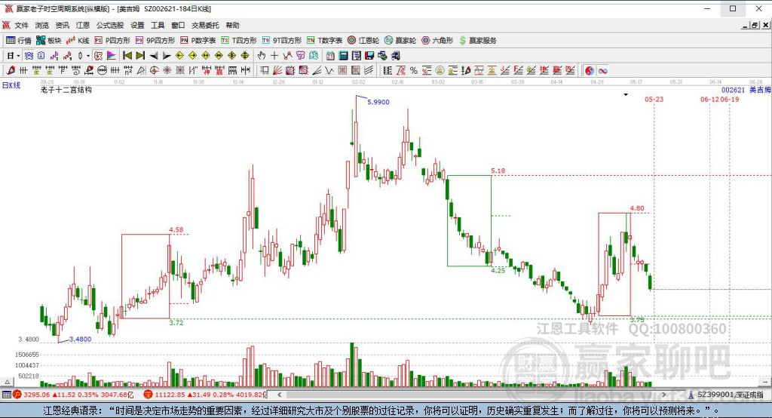Select the Gann fan lines tool
Screen dimensions: 772x418
click(277, 70)
